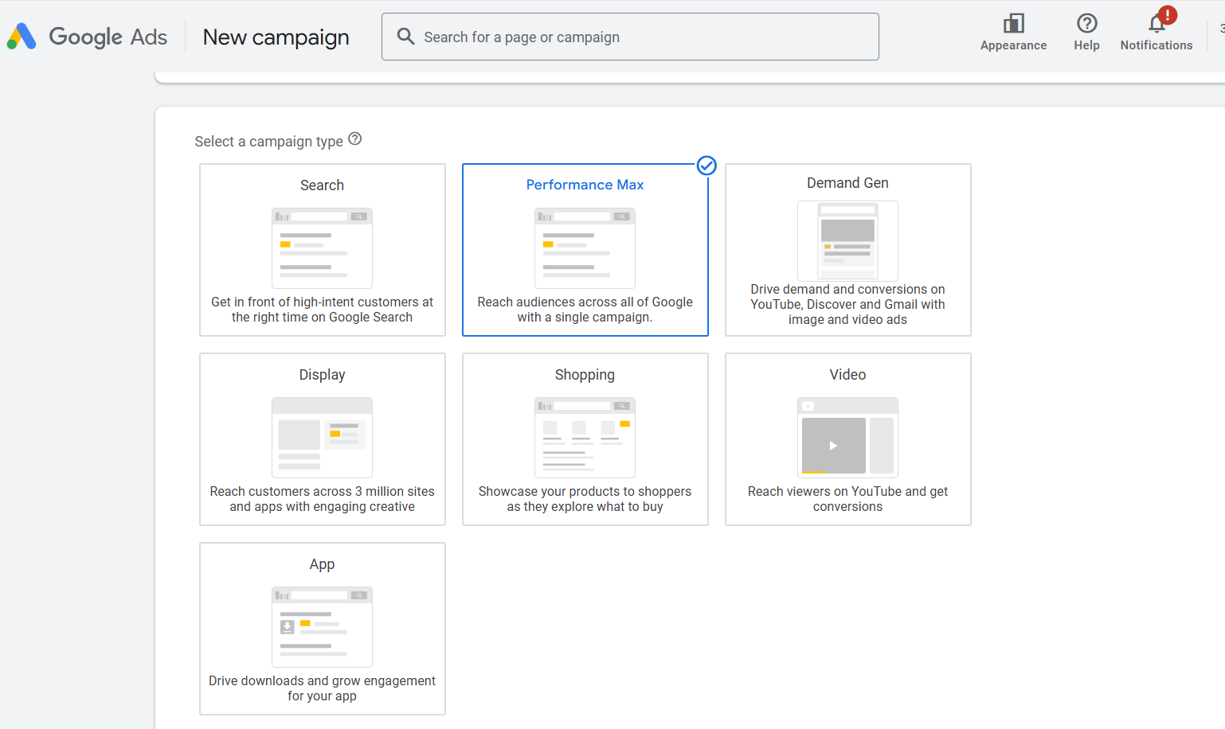Click 'Drive downloads and grow engagement' text
This screenshot has width=1225, height=729.
click(x=322, y=688)
